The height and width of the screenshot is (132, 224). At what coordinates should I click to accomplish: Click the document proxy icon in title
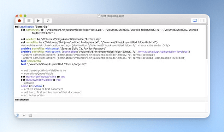click(99, 16)
